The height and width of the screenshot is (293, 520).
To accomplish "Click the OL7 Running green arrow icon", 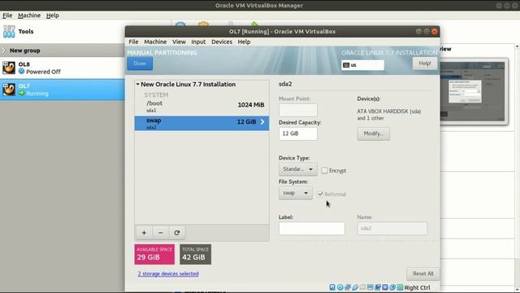I will pos(22,94).
